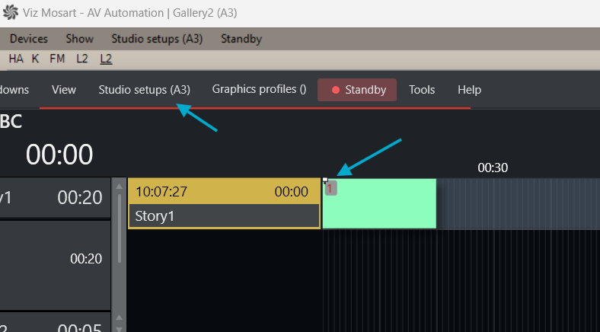Click the underlined L2 indicator
600x332 pixels.
(x=106, y=58)
